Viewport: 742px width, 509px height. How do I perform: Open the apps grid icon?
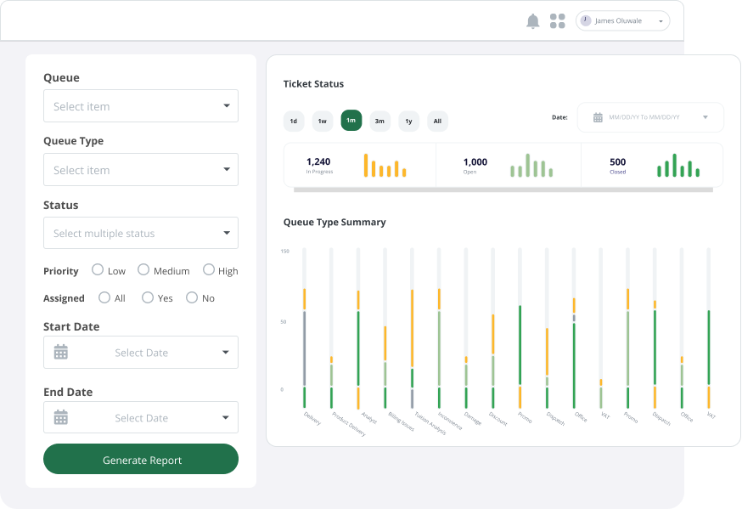(x=557, y=21)
